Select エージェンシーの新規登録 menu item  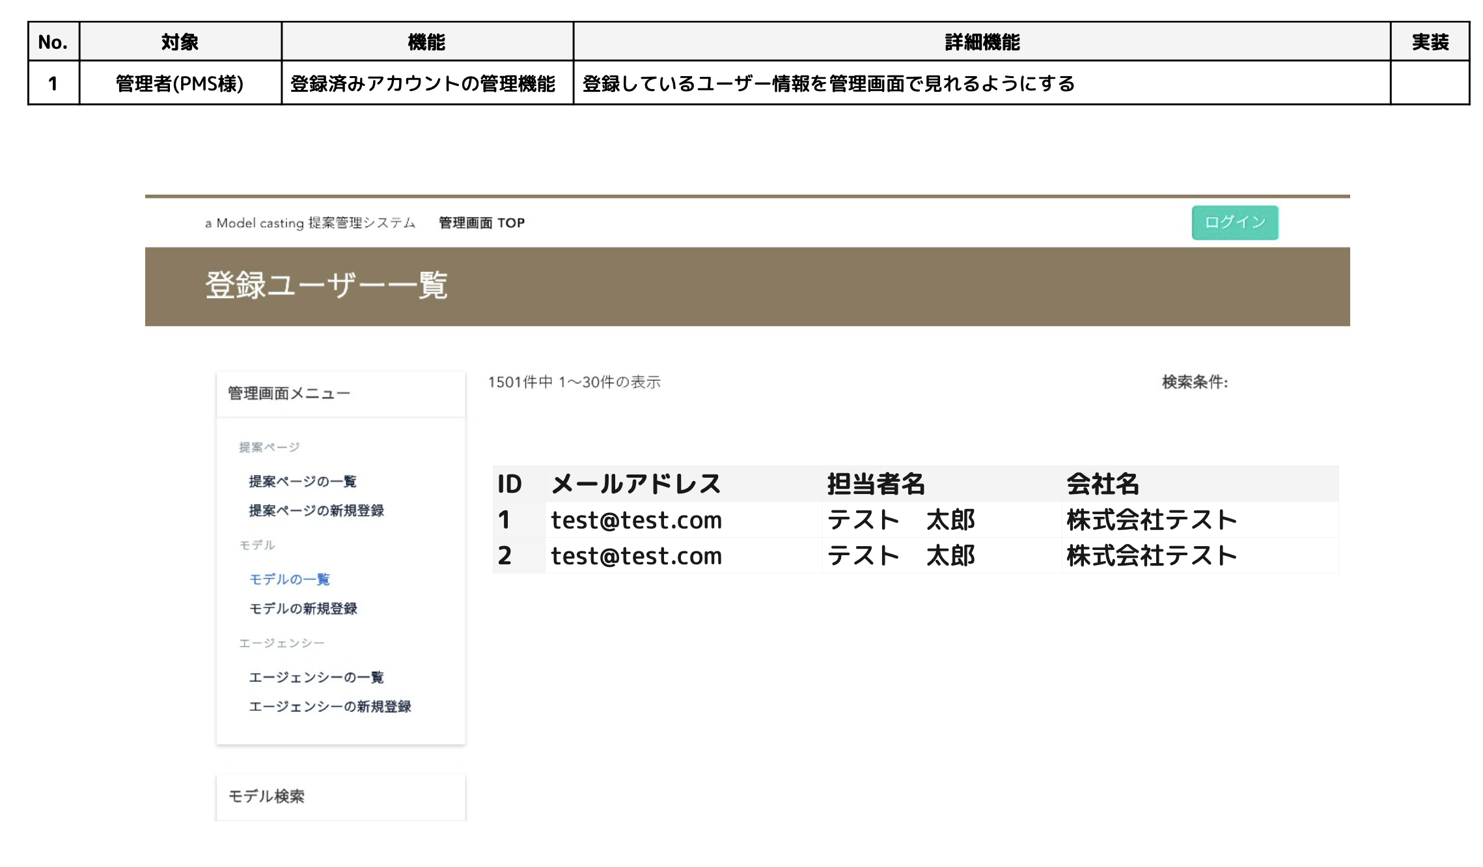pos(329,706)
